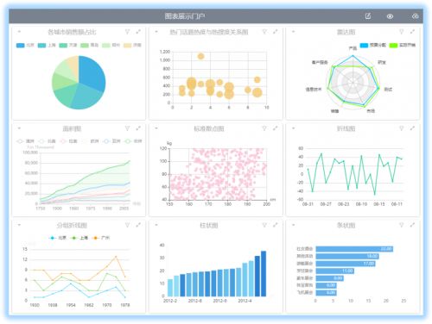Expand the dropdown arrow on the 柱状图 panel

[156, 225]
